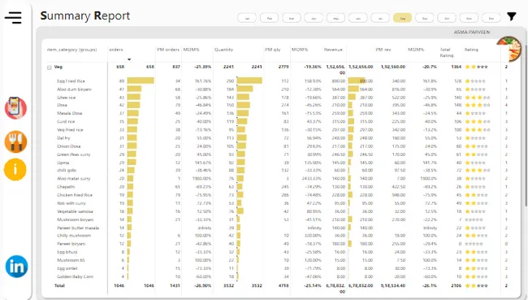Click the Egg Fried Rice row label
This screenshot has height=300, width=528.
point(71,81)
